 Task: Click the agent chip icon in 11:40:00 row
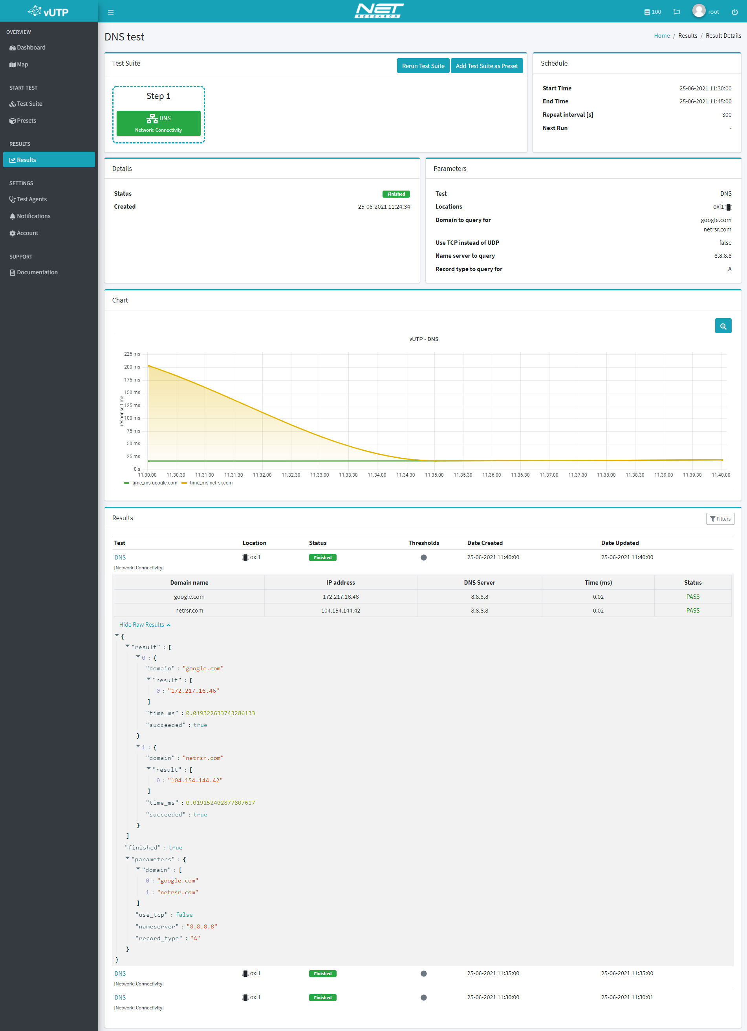coord(245,557)
